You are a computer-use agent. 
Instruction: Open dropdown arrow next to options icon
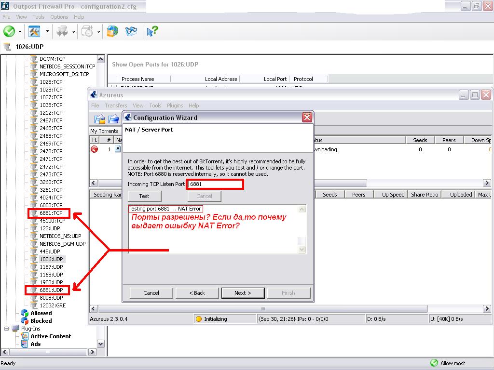click(x=47, y=32)
